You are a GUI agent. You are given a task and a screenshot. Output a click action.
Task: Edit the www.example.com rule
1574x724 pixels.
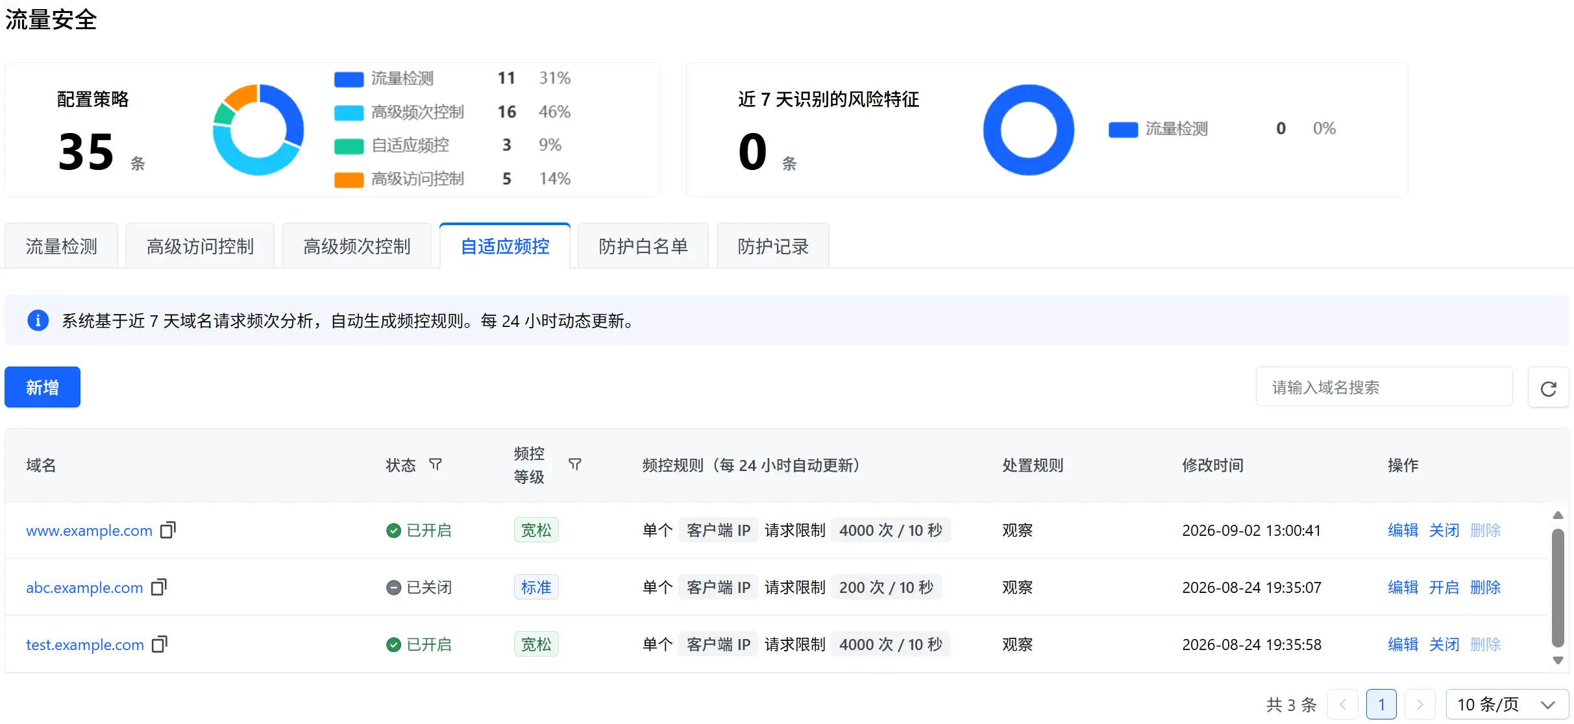pos(1403,530)
